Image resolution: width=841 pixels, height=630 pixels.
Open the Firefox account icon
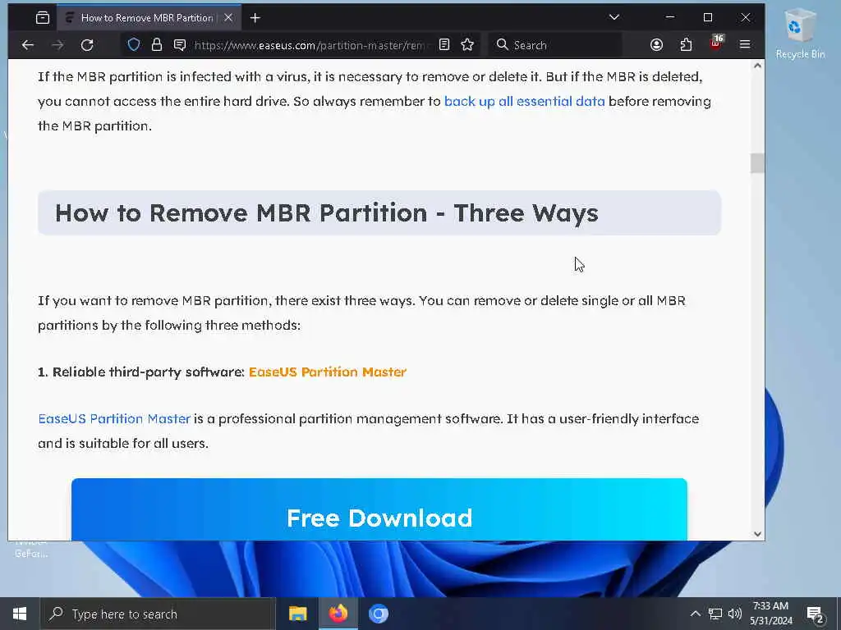[x=656, y=45]
